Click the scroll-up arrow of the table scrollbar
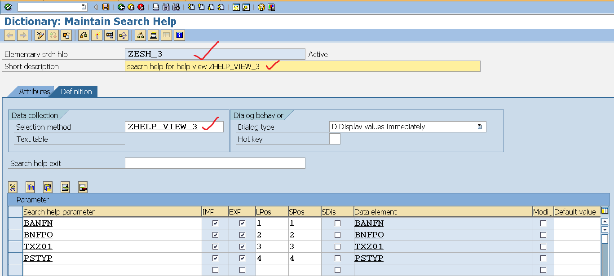Image resolution: width=614 pixels, height=276 pixels. (x=605, y=221)
